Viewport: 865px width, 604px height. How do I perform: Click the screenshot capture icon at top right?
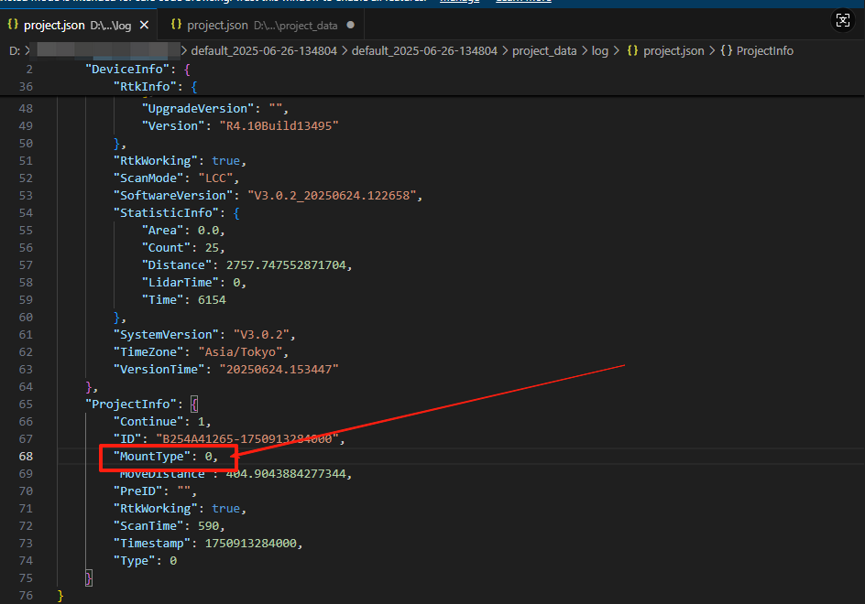[x=842, y=21]
